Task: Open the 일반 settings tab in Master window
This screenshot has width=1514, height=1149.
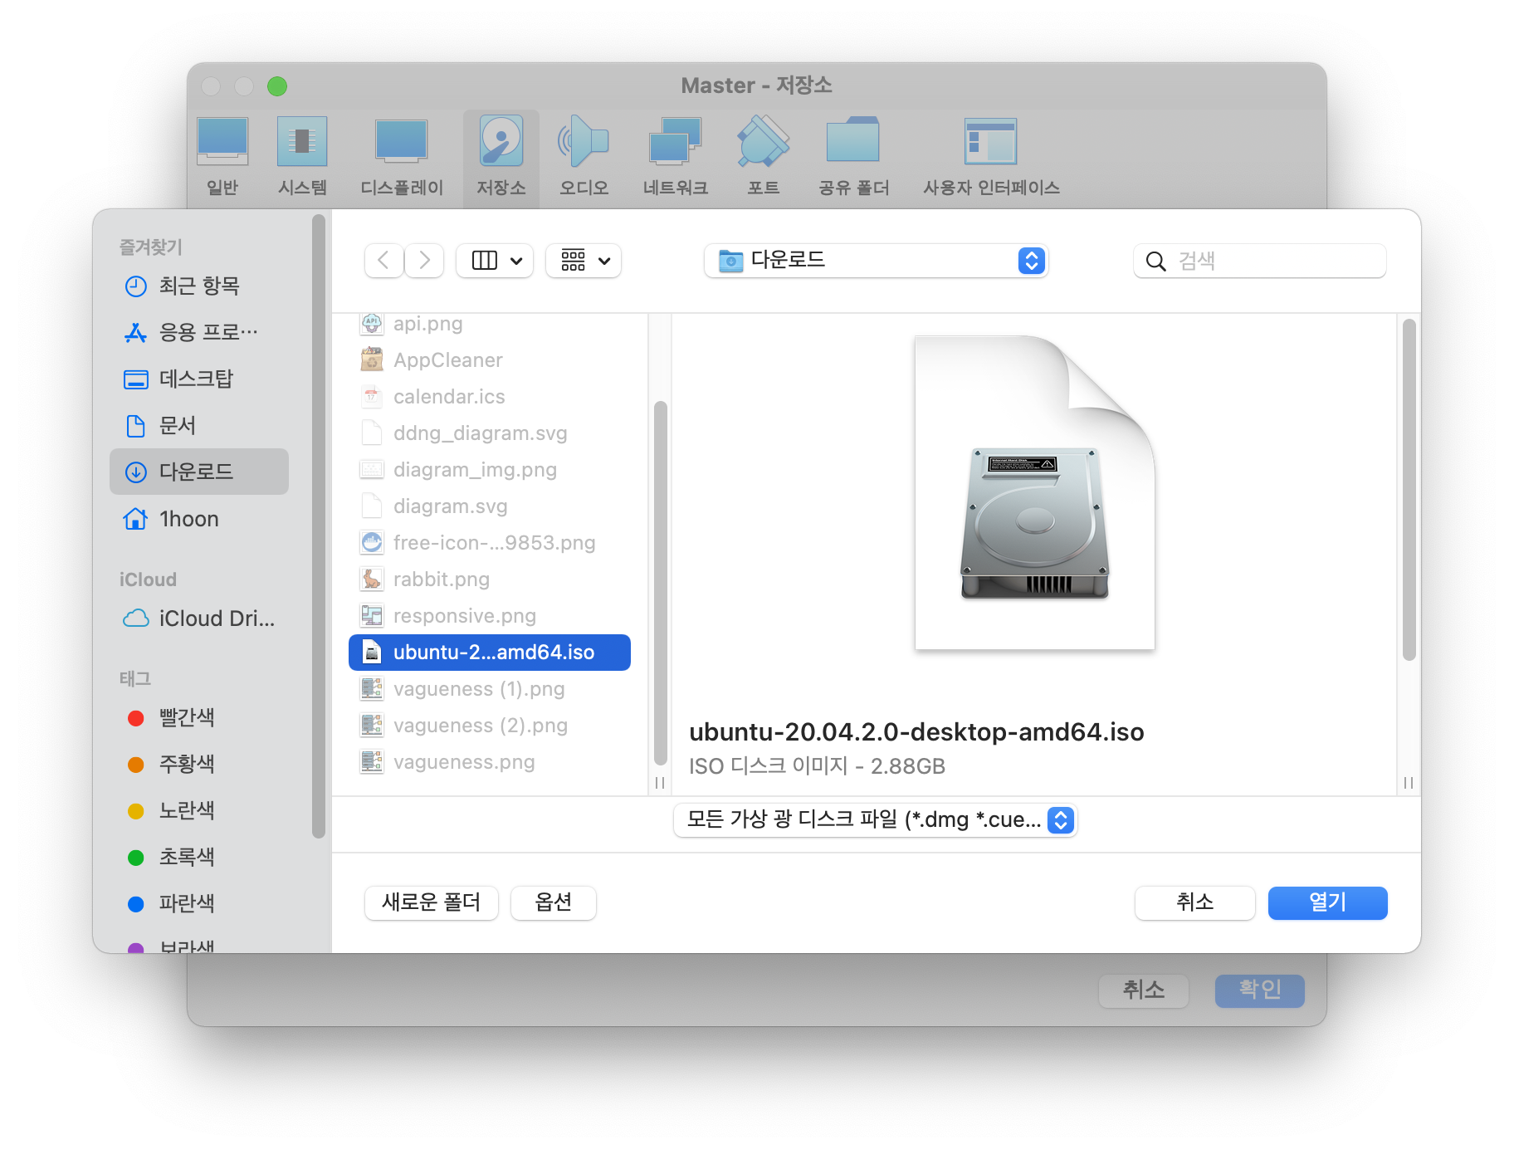Action: click(x=222, y=157)
